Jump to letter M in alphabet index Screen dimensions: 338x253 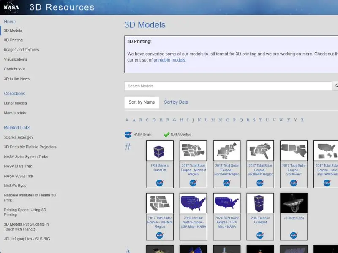pos(213,120)
